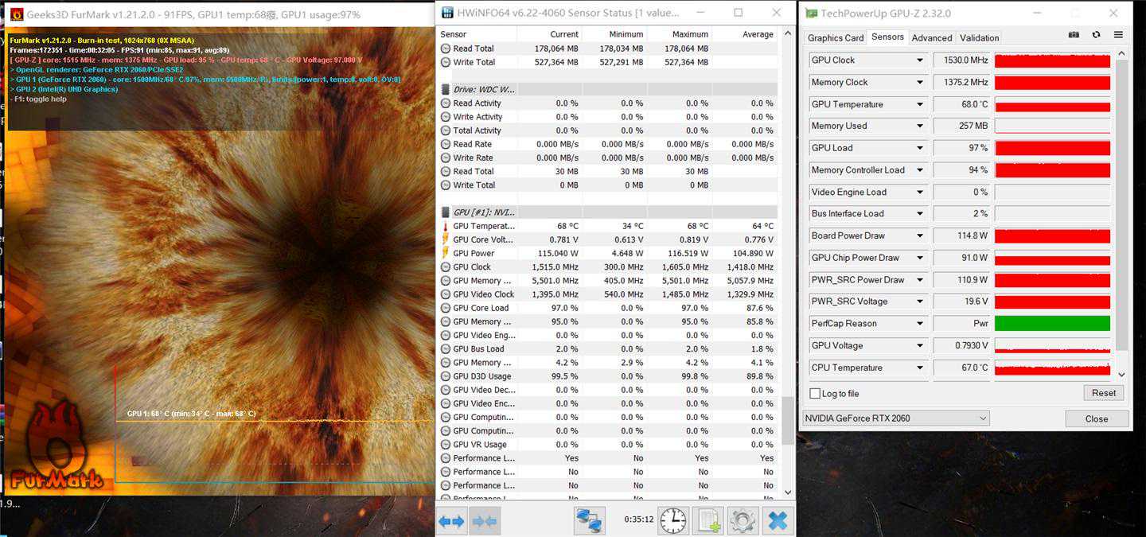Expand the GPU Temperature sensor dropdown
The height and width of the screenshot is (537, 1146).
point(920,104)
